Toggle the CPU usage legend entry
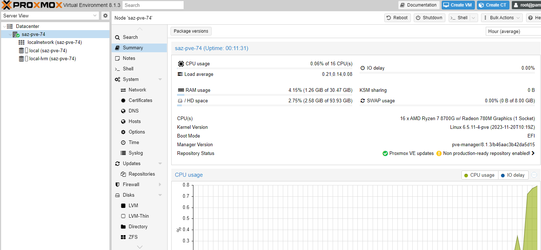This screenshot has width=541, height=250. click(x=480, y=175)
